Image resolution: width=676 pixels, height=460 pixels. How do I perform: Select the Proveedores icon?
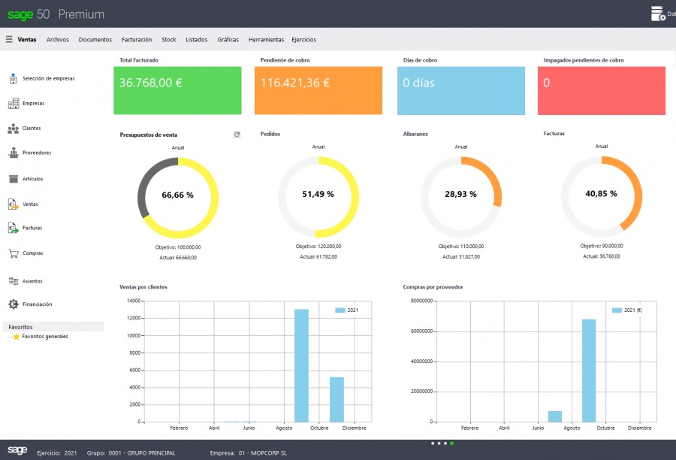point(34,153)
